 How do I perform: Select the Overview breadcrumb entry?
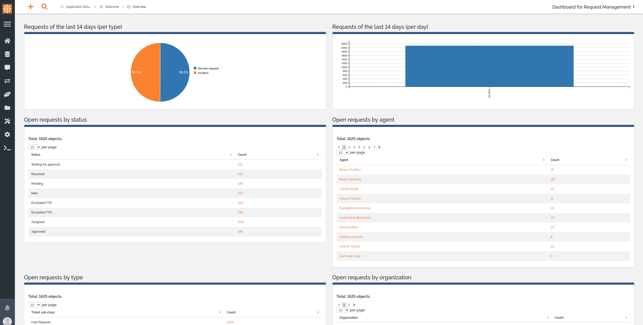pyautogui.click(x=139, y=7)
